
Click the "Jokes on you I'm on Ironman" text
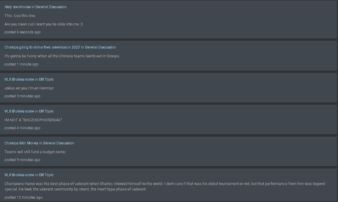point(29,88)
